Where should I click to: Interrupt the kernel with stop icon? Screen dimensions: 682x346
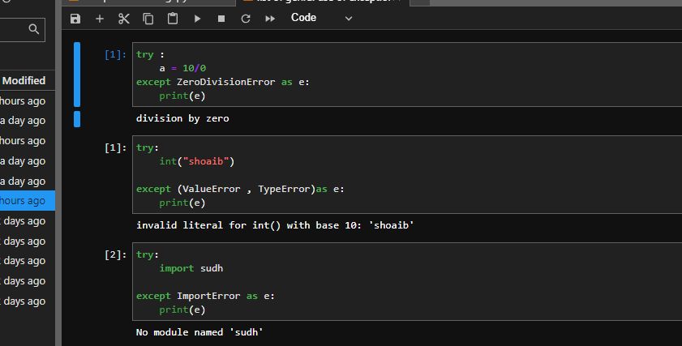[221, 18]
